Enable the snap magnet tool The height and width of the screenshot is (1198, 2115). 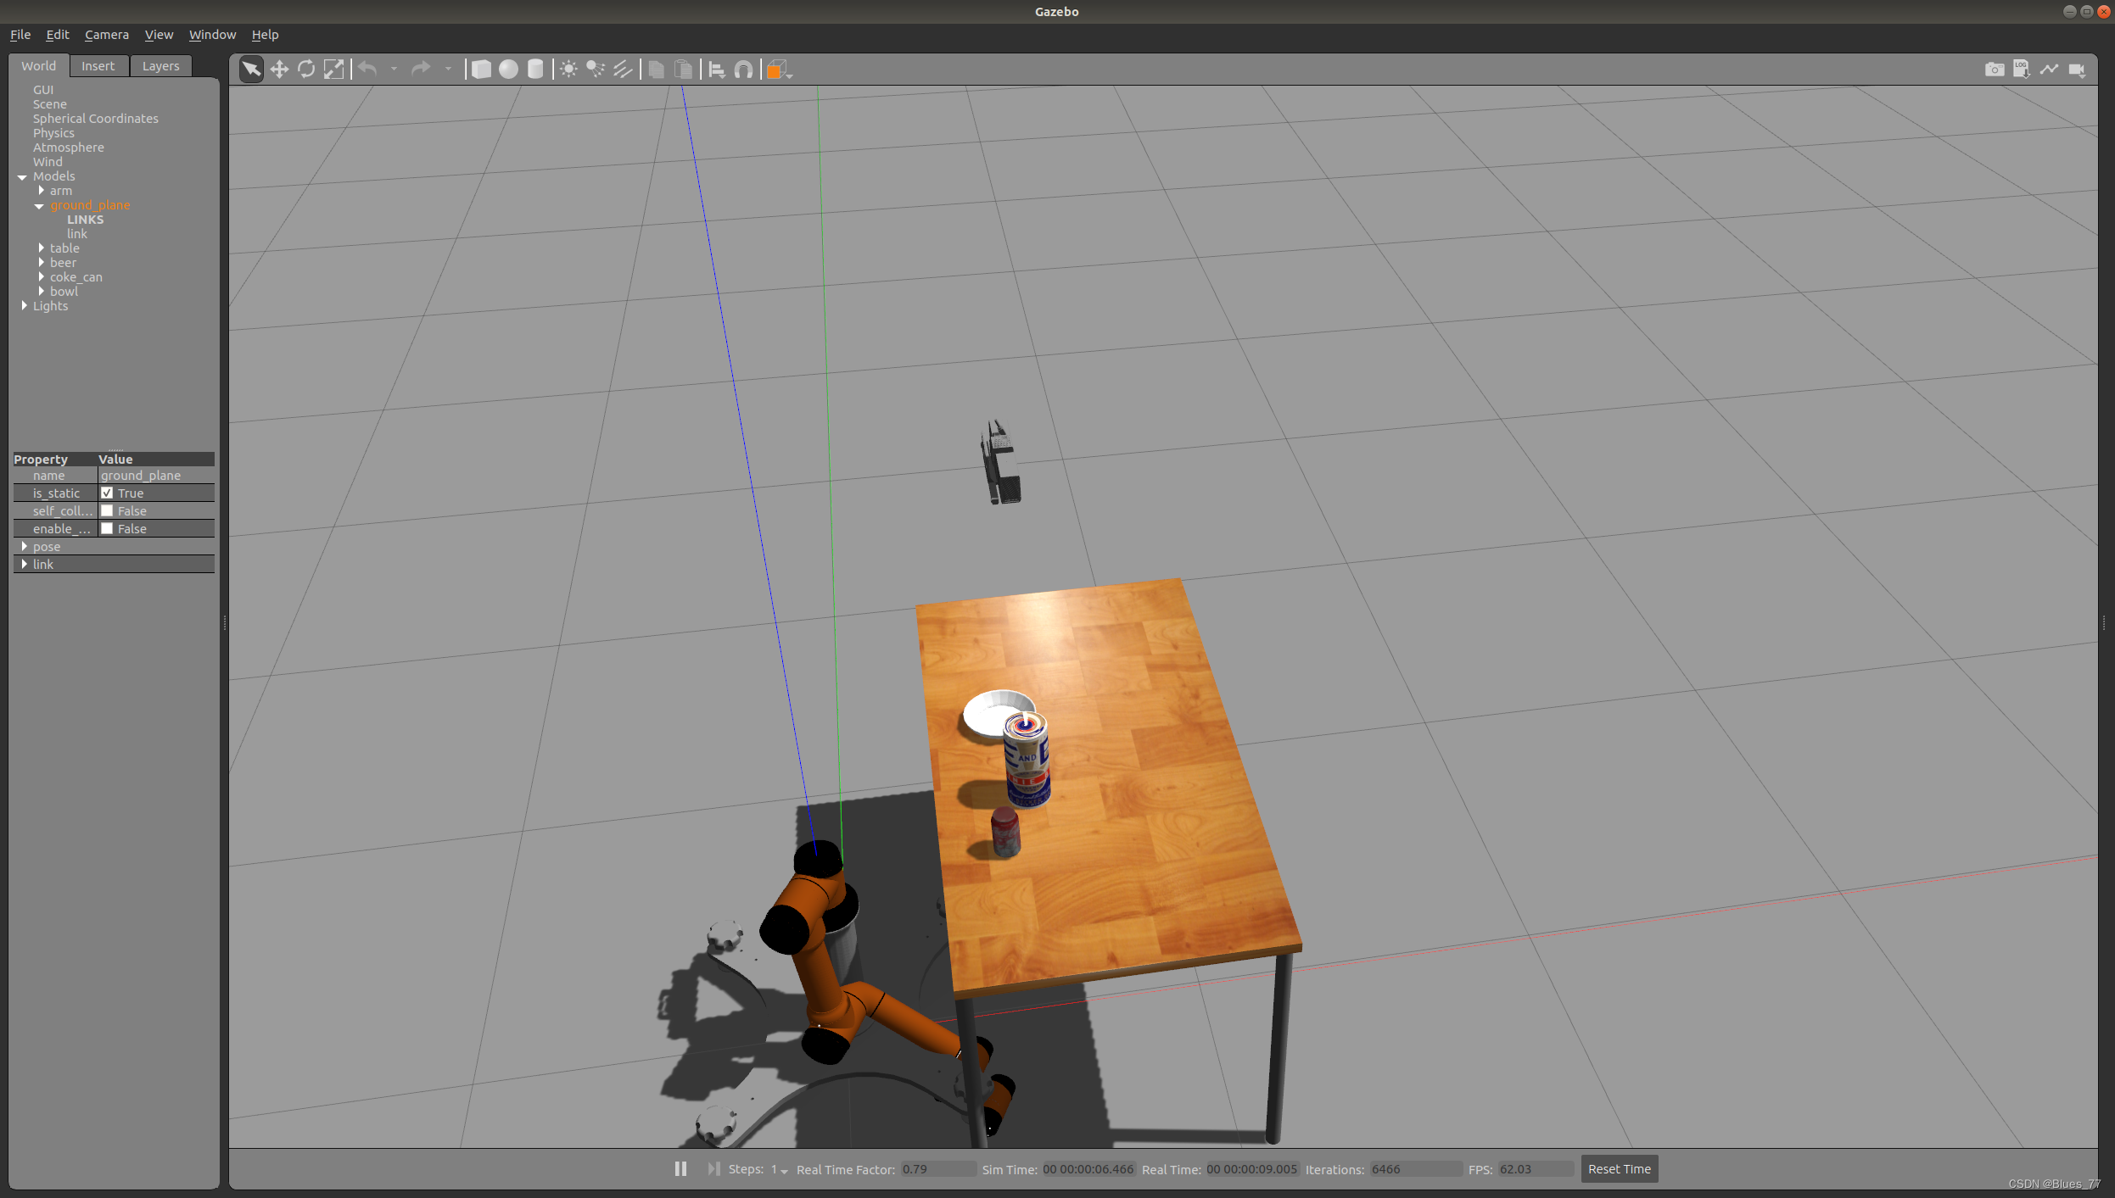pyautogui.click(x=744, y=70)
